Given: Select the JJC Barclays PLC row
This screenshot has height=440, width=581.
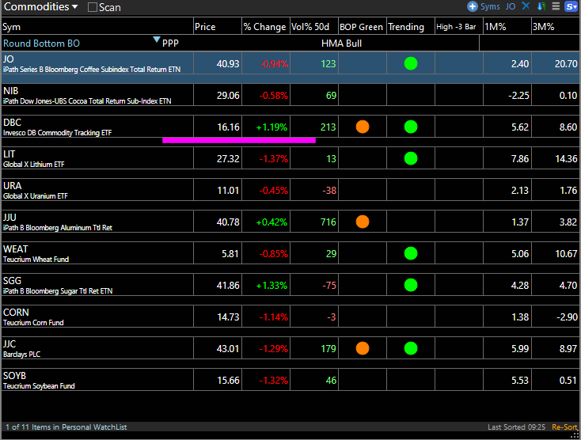Looking at the screenshot, I should tap(290, 348).
